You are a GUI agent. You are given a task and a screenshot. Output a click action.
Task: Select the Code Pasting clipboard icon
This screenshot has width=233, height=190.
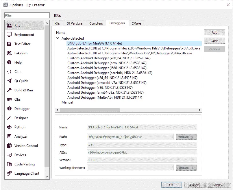[9, 164]
